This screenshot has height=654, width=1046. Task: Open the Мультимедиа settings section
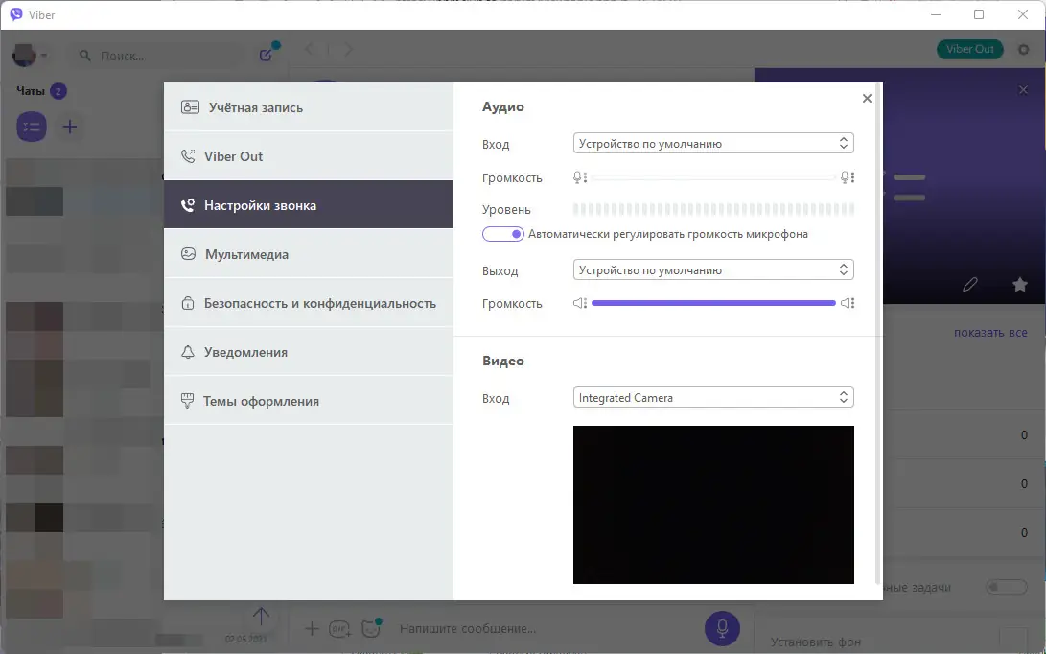coord(308,253)
